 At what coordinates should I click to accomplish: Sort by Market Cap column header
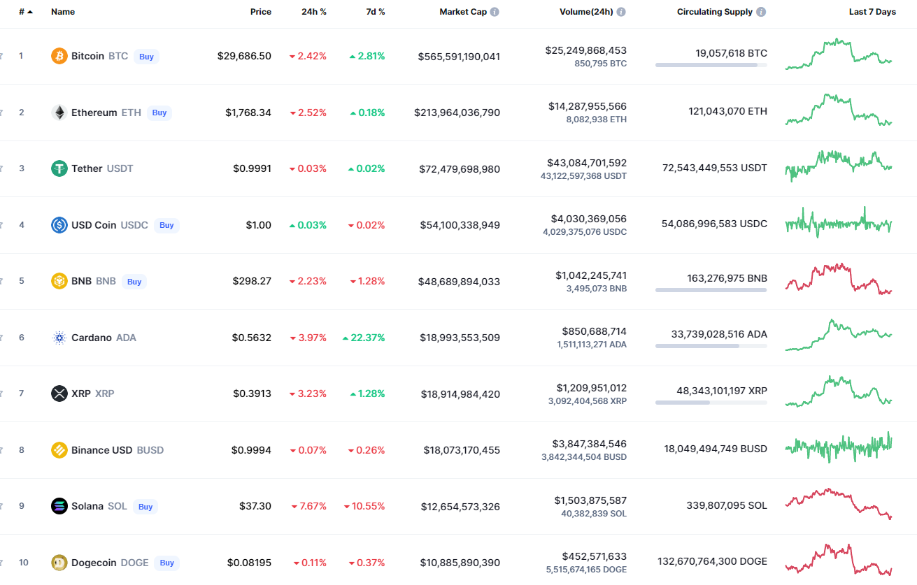pos(463,12)
